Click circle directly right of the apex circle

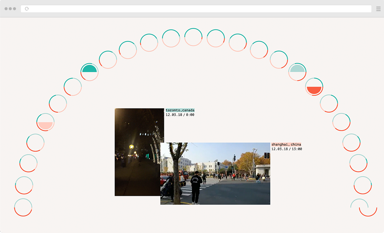pyautogui.click(x=216, y=38)
